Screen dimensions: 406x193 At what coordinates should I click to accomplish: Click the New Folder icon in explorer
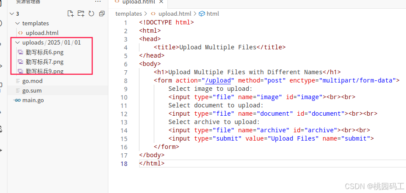(81, 14)
